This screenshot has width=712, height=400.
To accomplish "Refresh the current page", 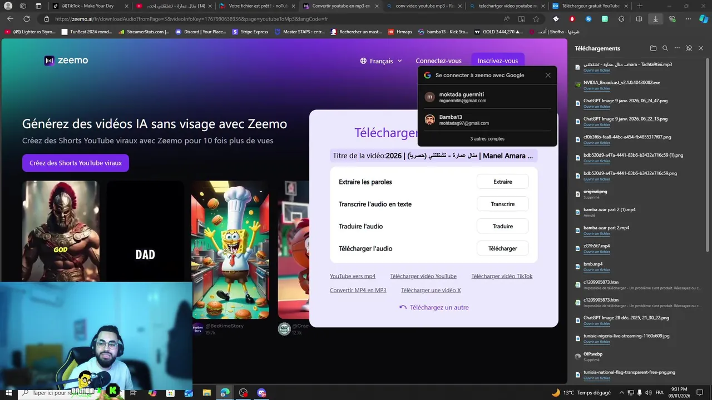I will pyautogui.click(x=26, y=19).
